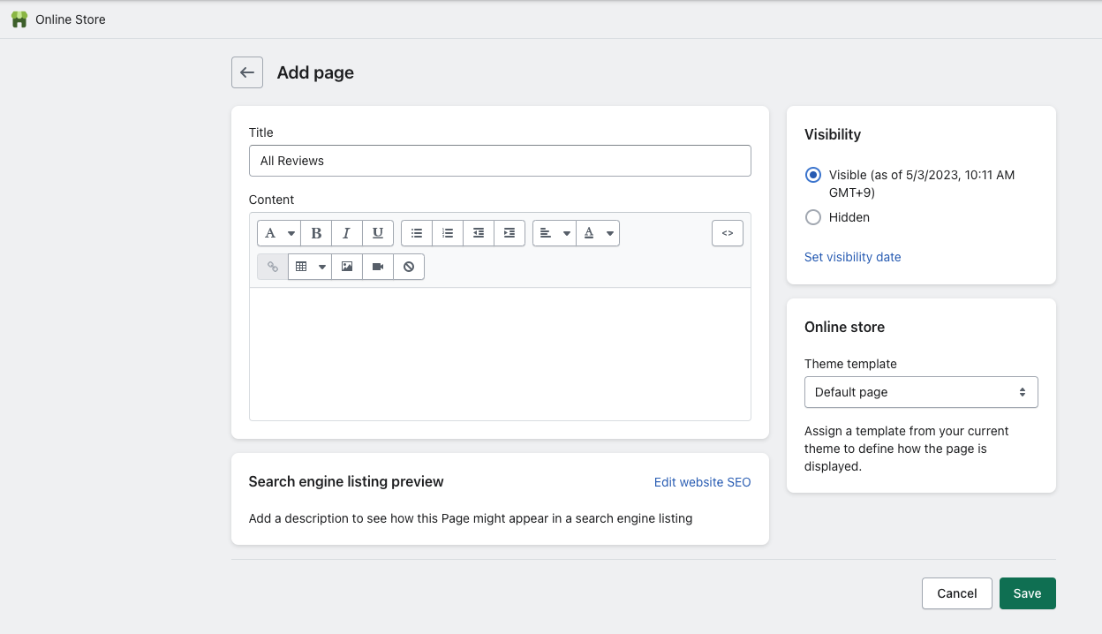Screen dimensions: 1102x634
Task: Select the Hidden visibility option
Action: pos(813,217)
